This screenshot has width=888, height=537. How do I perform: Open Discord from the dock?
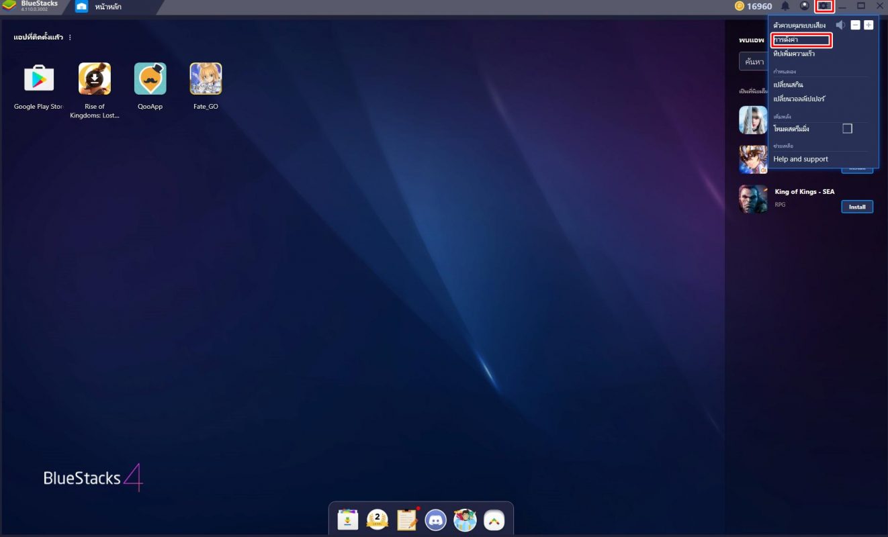coord(436,520)
